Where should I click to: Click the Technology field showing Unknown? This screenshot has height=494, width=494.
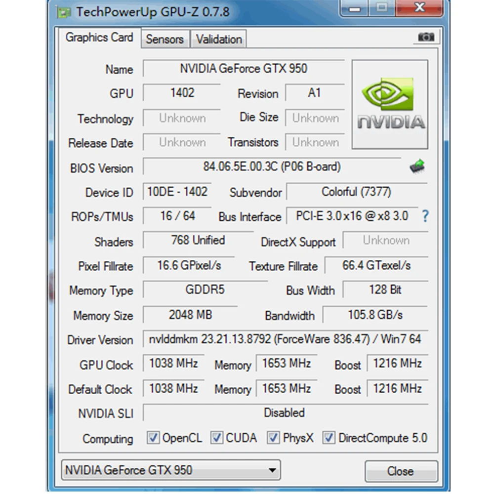point(182,118)
